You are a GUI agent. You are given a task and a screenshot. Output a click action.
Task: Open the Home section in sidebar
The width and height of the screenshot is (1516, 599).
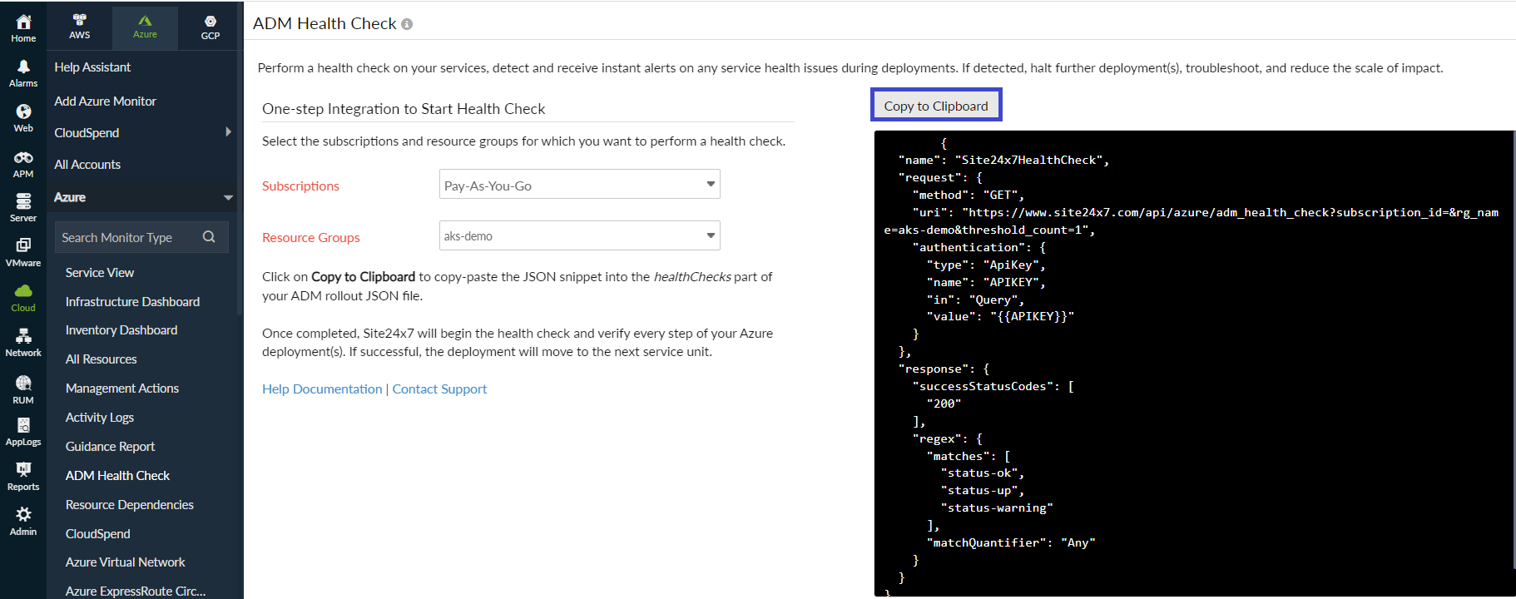coord(23,28)
